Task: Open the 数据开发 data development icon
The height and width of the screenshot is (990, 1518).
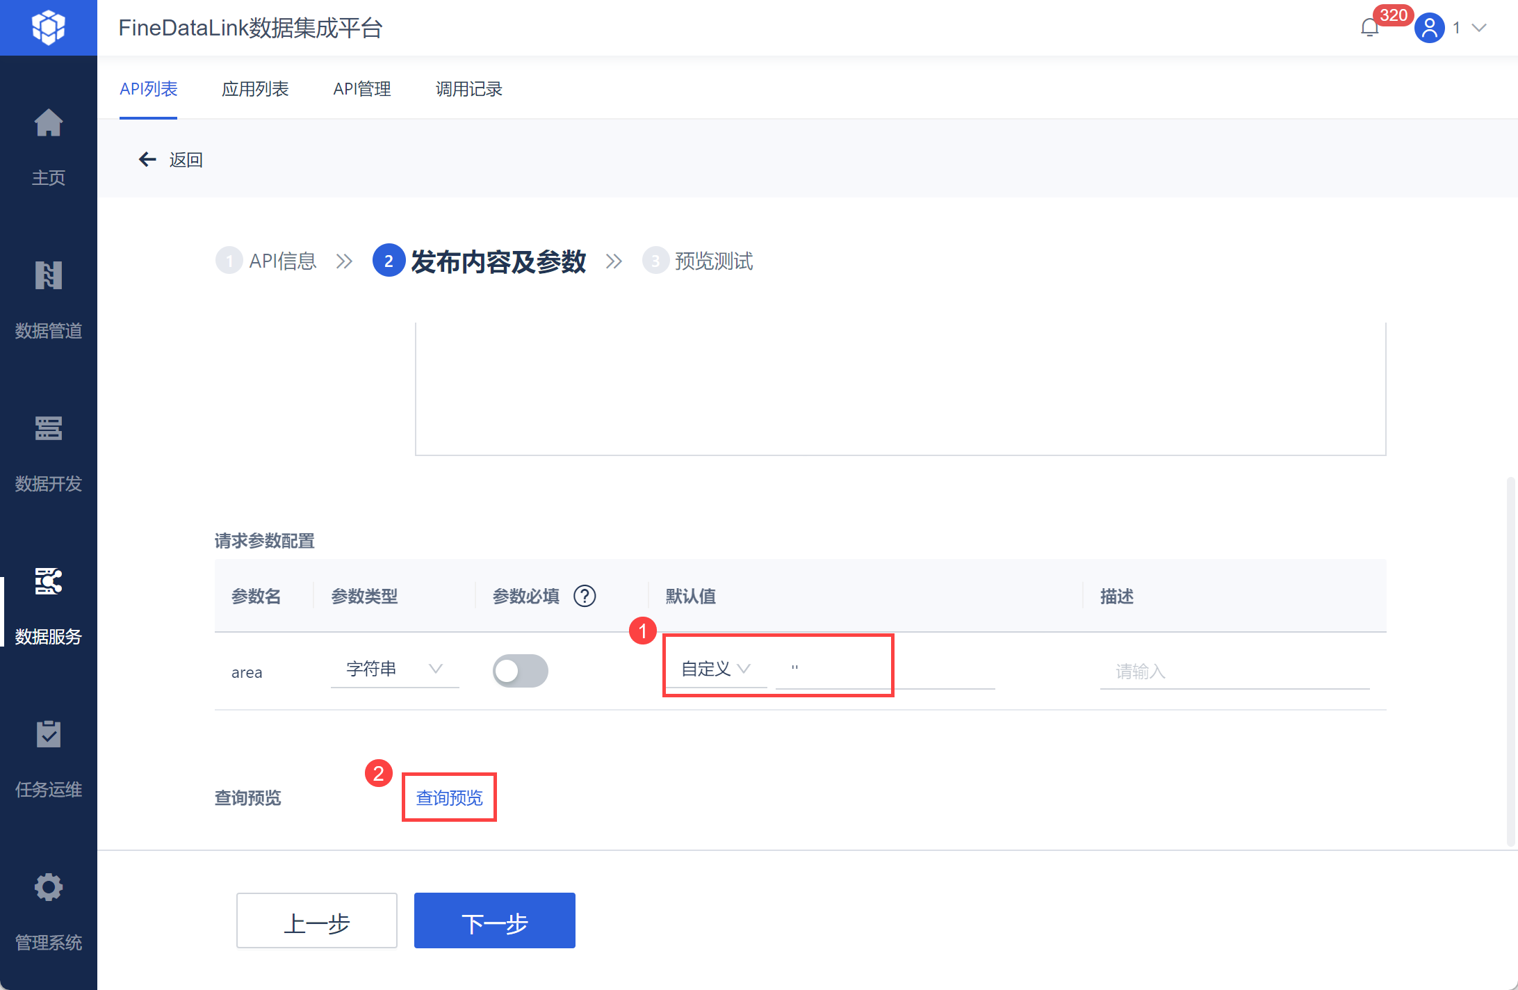Action: coord(48,429)
